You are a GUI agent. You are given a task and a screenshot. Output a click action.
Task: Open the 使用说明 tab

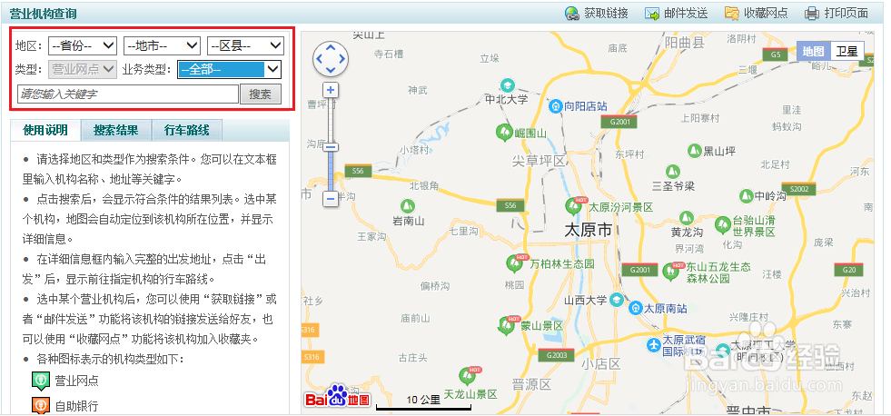pyautogui.click(x=45, y=131)
